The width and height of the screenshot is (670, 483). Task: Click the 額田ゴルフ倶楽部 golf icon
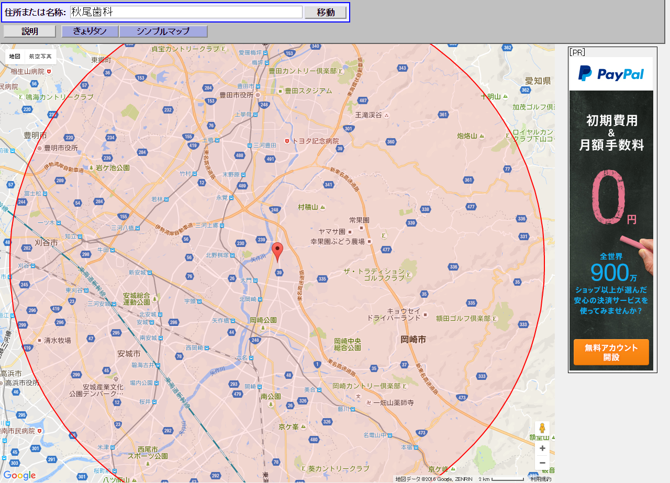click(495, 318)
